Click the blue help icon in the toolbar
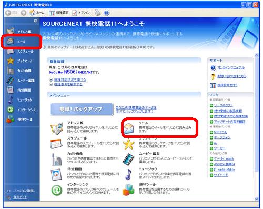263x209 pixels. (107, 13)
